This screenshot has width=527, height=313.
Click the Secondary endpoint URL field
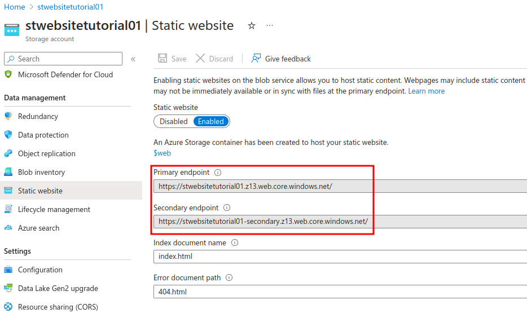(340, 221)
